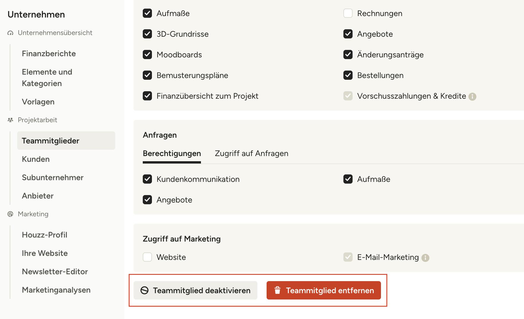Disable the Bestellungen checkbox

(348, 75)
